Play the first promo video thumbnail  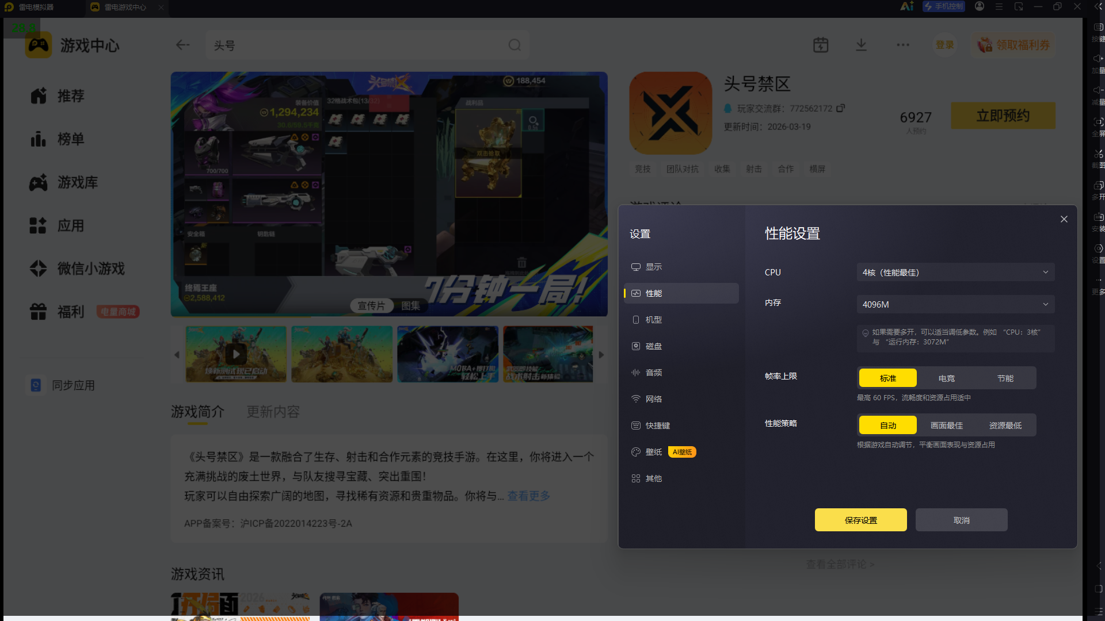pos(236,354)
